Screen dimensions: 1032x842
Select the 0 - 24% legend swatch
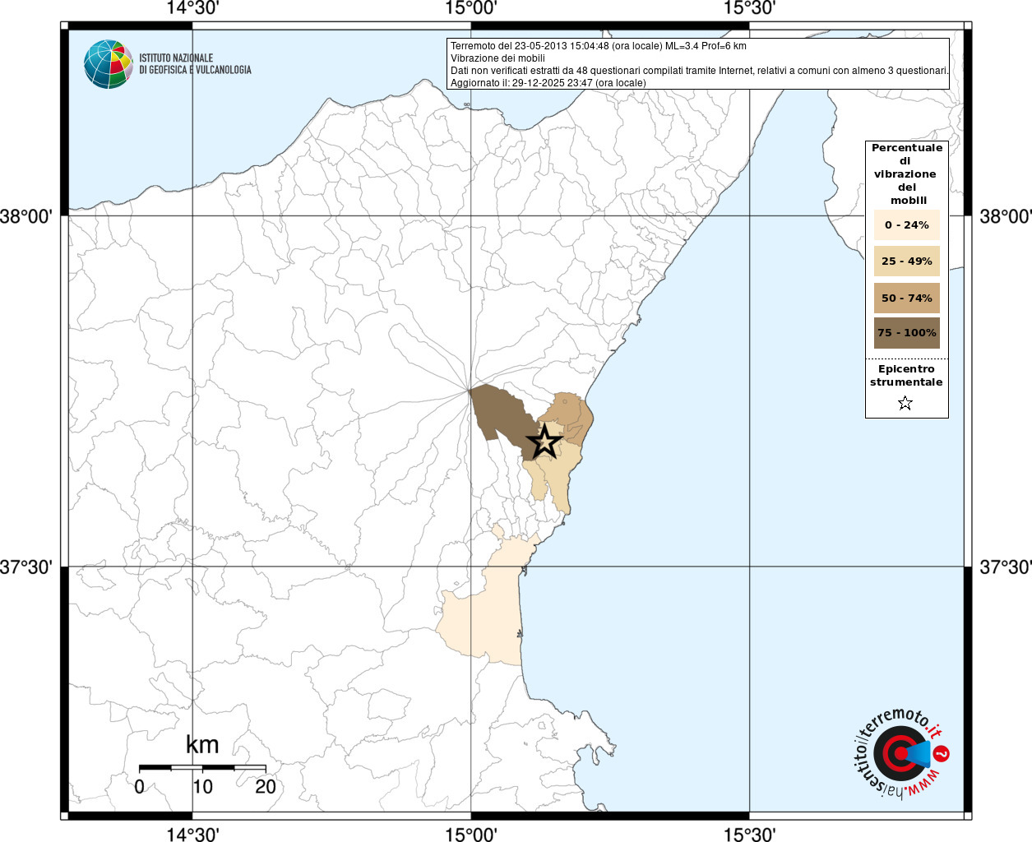[x=907, y=224]
